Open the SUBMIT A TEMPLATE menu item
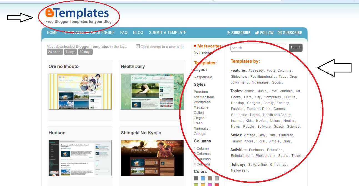The image size is (359, 186). point(167,32)
